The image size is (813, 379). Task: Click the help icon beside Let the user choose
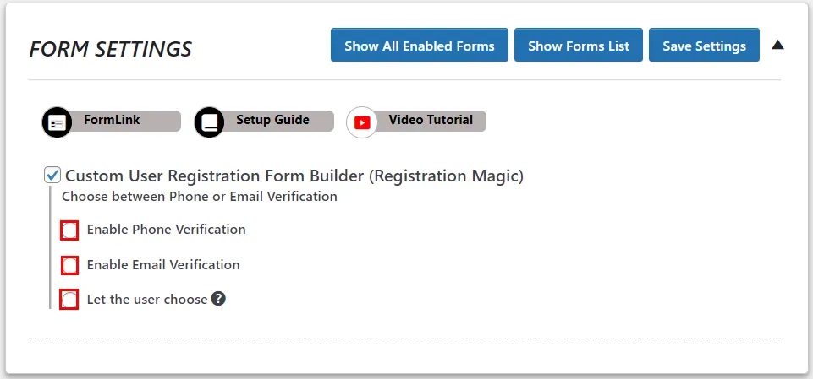[218, 299]
